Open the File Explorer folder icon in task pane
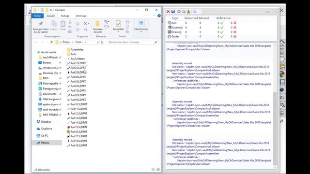Image resolution: width=310 pixels, height=174 pixels. pos(282,58)
